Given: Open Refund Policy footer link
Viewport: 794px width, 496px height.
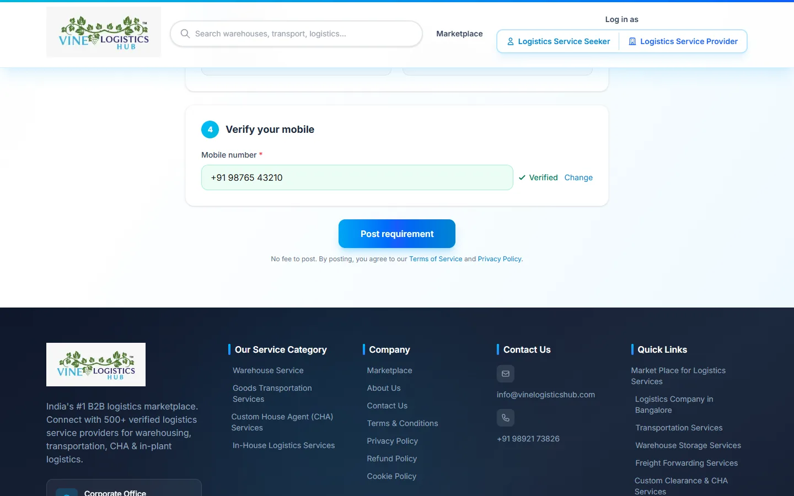Looking at the screenshot, I should [x=392, y=459].
